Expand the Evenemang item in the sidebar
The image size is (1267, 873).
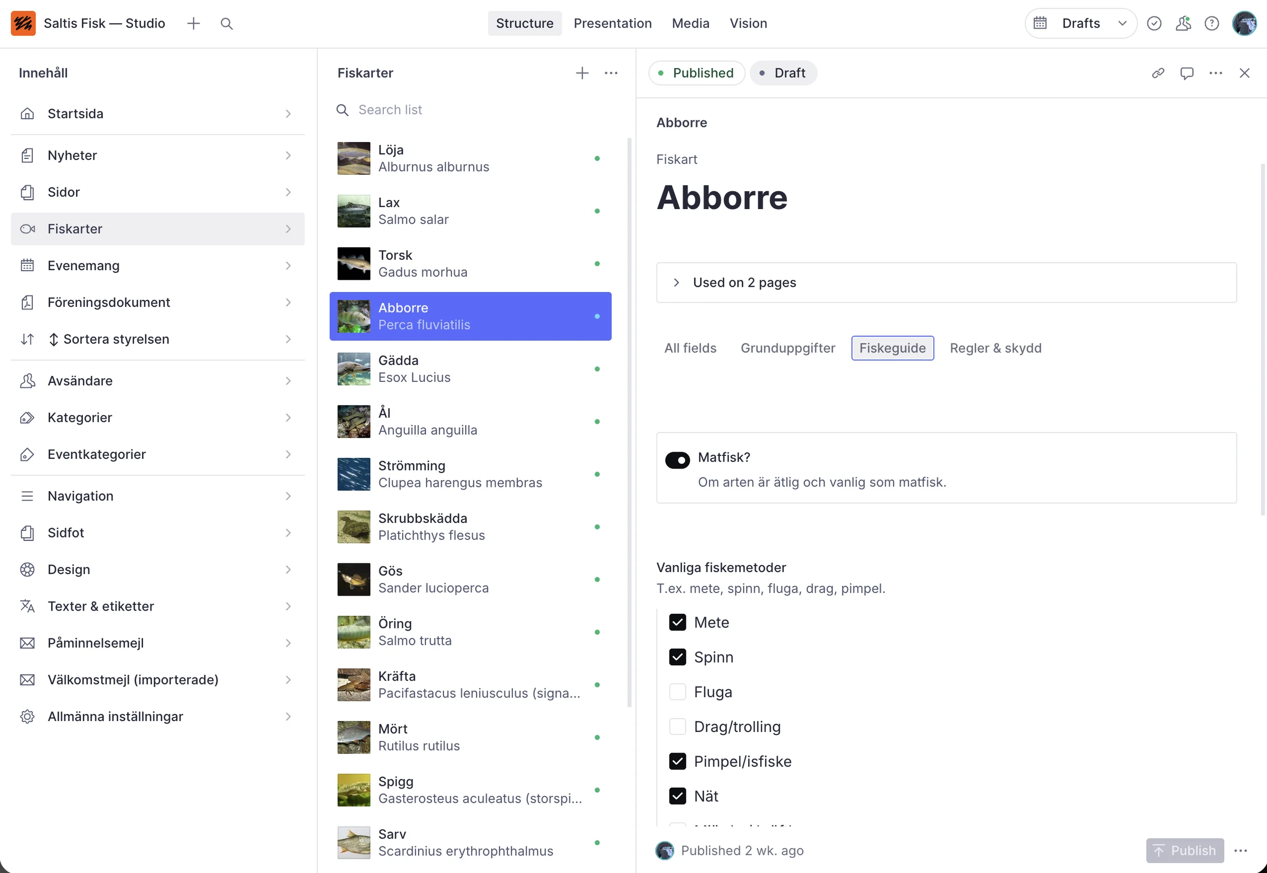click(157, 265)
